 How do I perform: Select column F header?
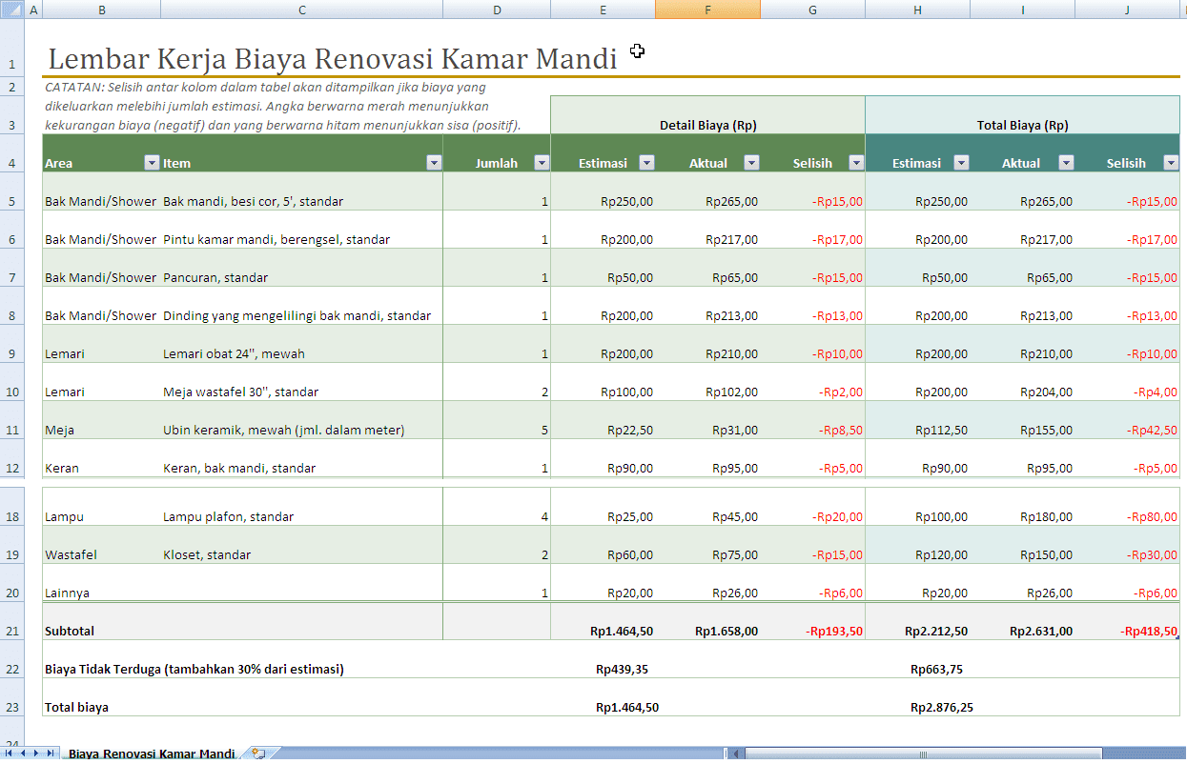pos(707,9)
